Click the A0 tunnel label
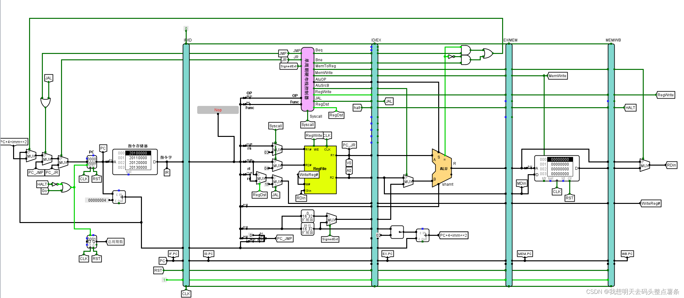This screenshot has height=298, width=684. point(349,171)
